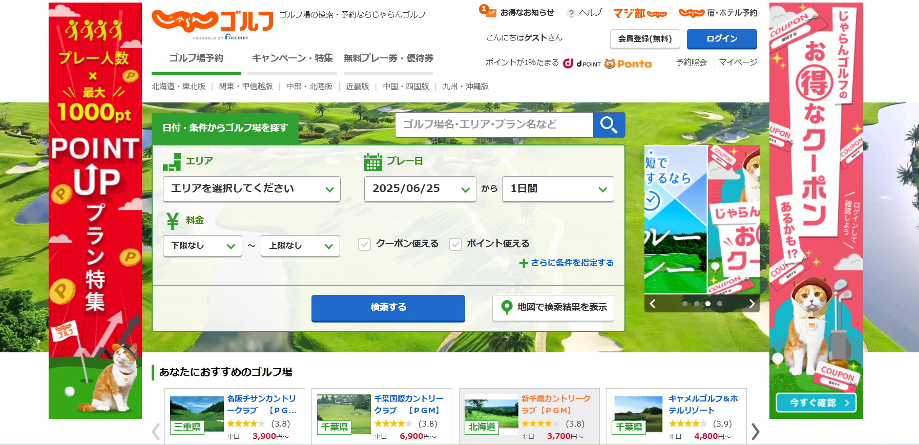Click the magnifier search icon button
Screen dimensions: 919x445
tap(609, 125)
